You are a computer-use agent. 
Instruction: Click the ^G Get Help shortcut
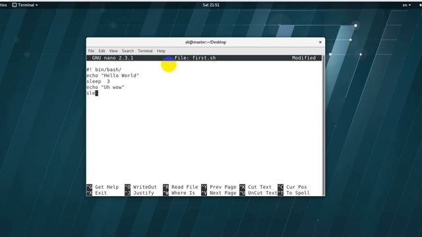[x=103, y=187]
